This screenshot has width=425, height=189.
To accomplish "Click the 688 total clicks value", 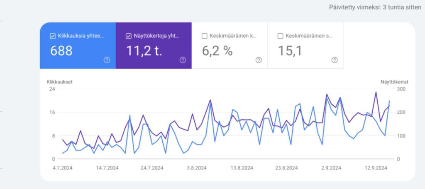I will click(x=61, y=51).
